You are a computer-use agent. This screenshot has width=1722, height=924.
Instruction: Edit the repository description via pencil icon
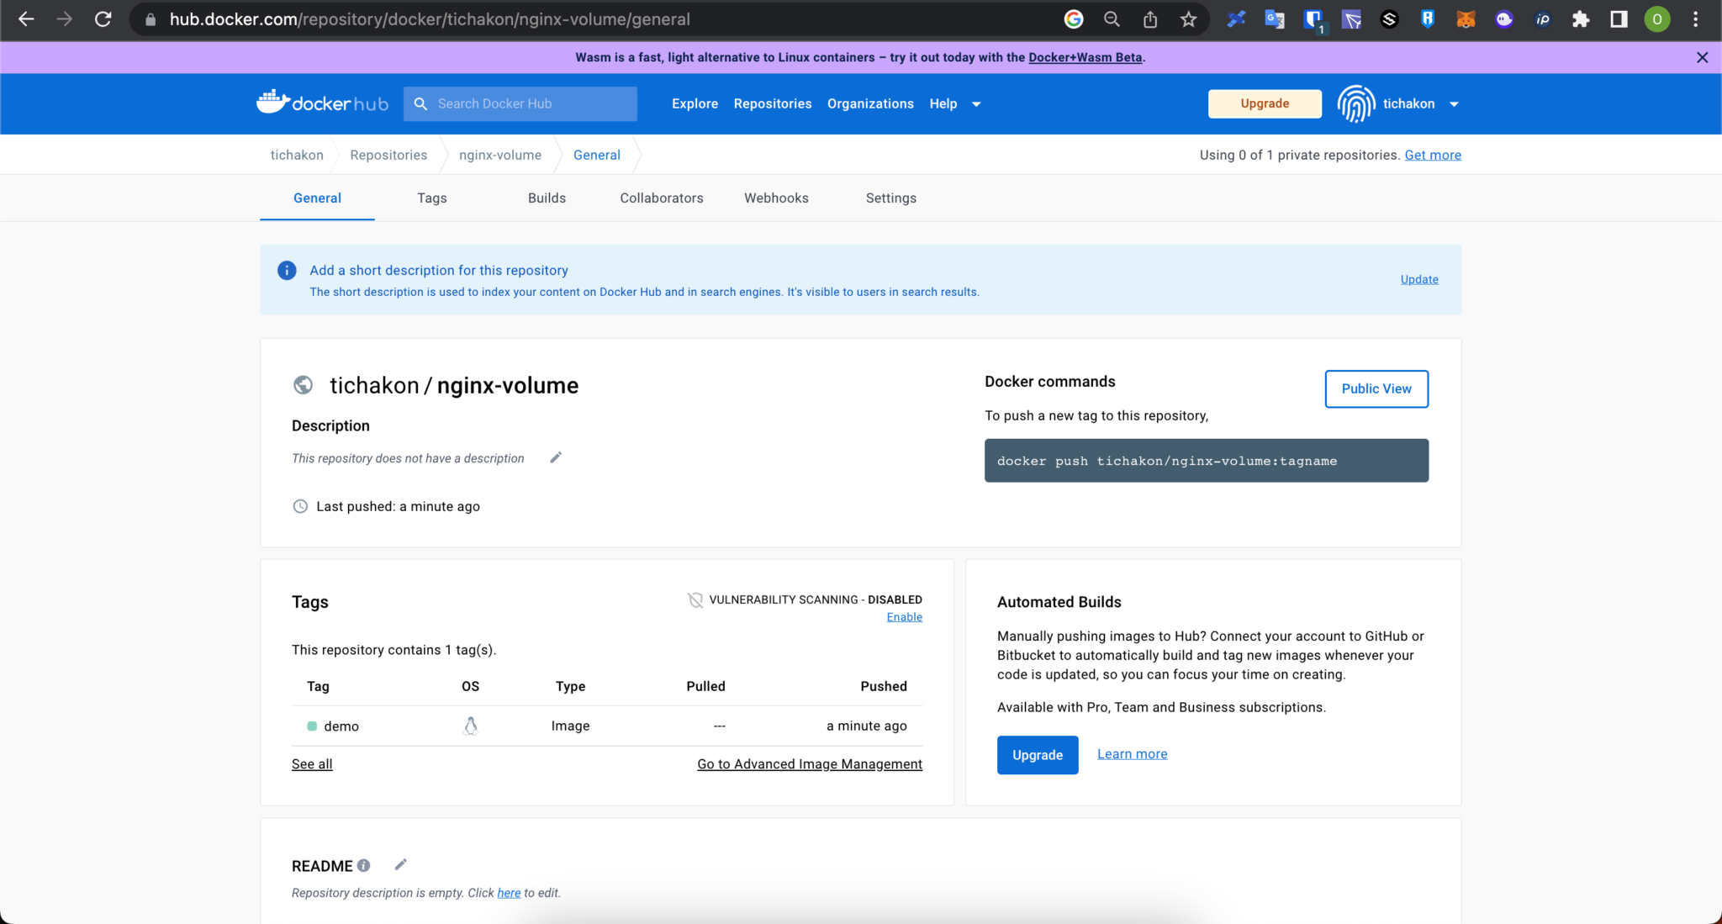[555, 457]
